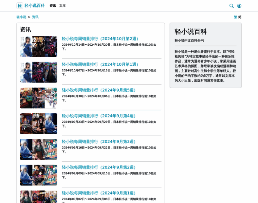258x203 pixels.
Task: Open the 2024年9月第5週 sales ranking article
Action: tap(99, 90)
